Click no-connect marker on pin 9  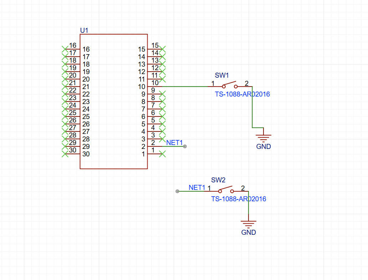[x=162, y=94]
